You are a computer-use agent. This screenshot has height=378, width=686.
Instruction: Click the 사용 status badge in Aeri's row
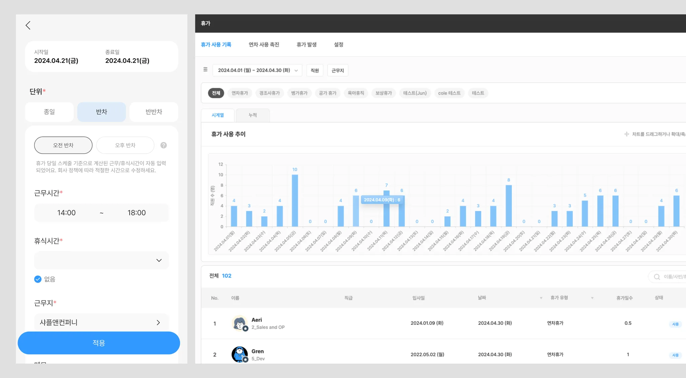tap(675, 324)
